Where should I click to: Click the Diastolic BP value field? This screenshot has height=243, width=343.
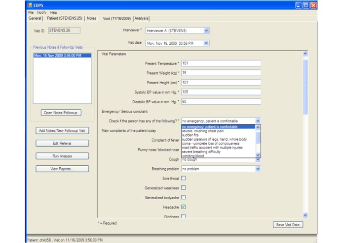tap(221, 101)
